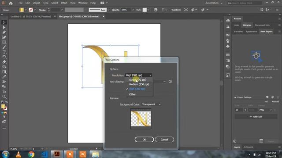This screenshot has width=282, height=158.
Task: Select the Android export preset
Action: click(275, 101)
